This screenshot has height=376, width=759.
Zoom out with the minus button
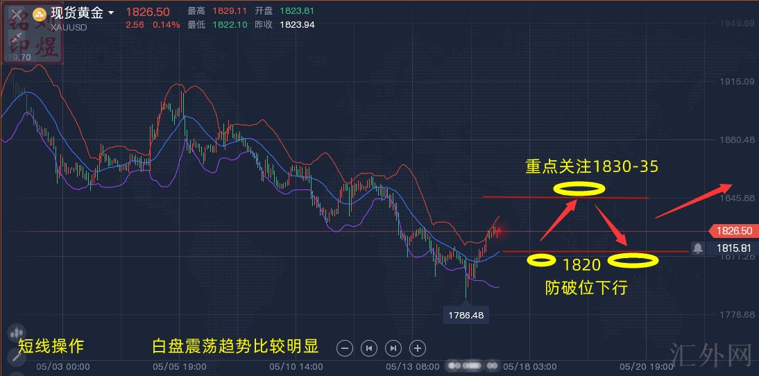(x=345, y=348)
